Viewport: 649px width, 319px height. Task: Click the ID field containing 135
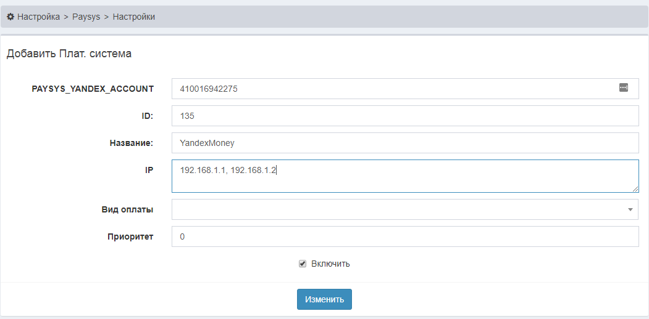pos(405,116)
